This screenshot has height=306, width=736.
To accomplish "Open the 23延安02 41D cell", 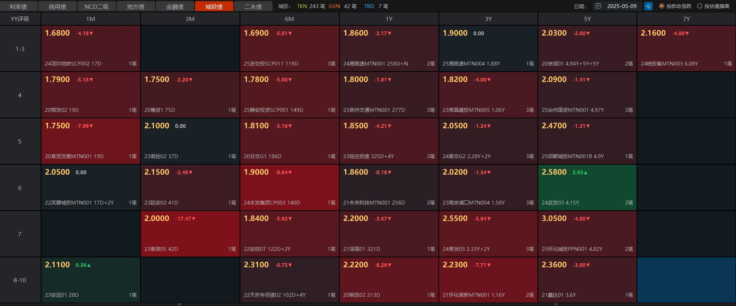I will pyautogui.click(x=190, y=188).
